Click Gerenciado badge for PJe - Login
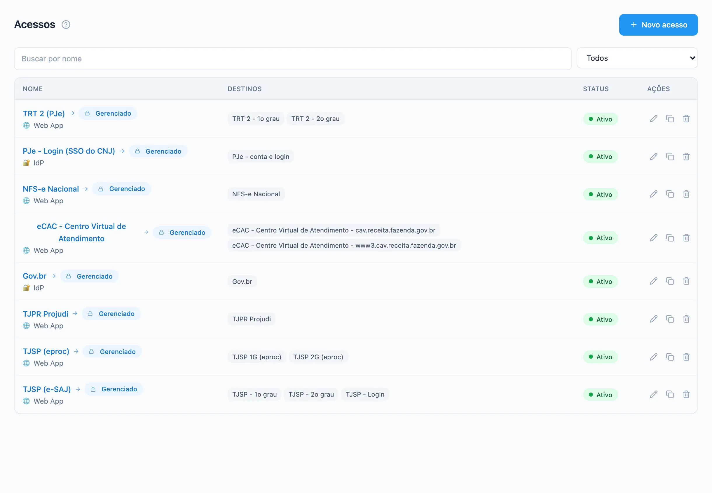Screen dimensions: 712x493 coord(158,151)
